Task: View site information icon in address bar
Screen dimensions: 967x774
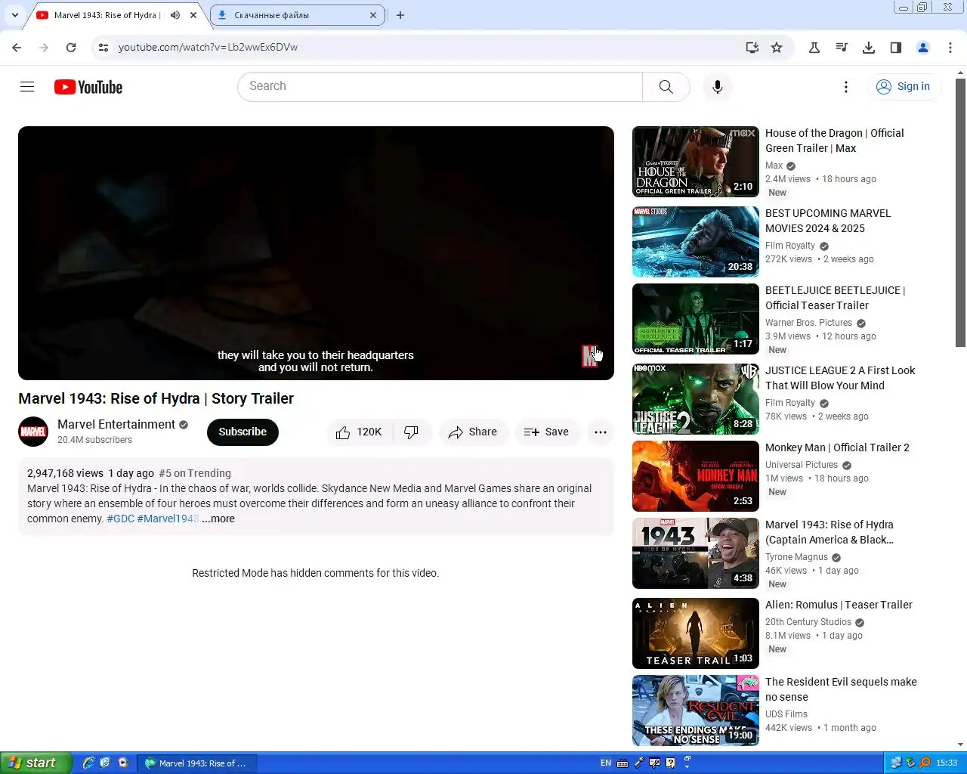Action: click(x=103, y=47)
